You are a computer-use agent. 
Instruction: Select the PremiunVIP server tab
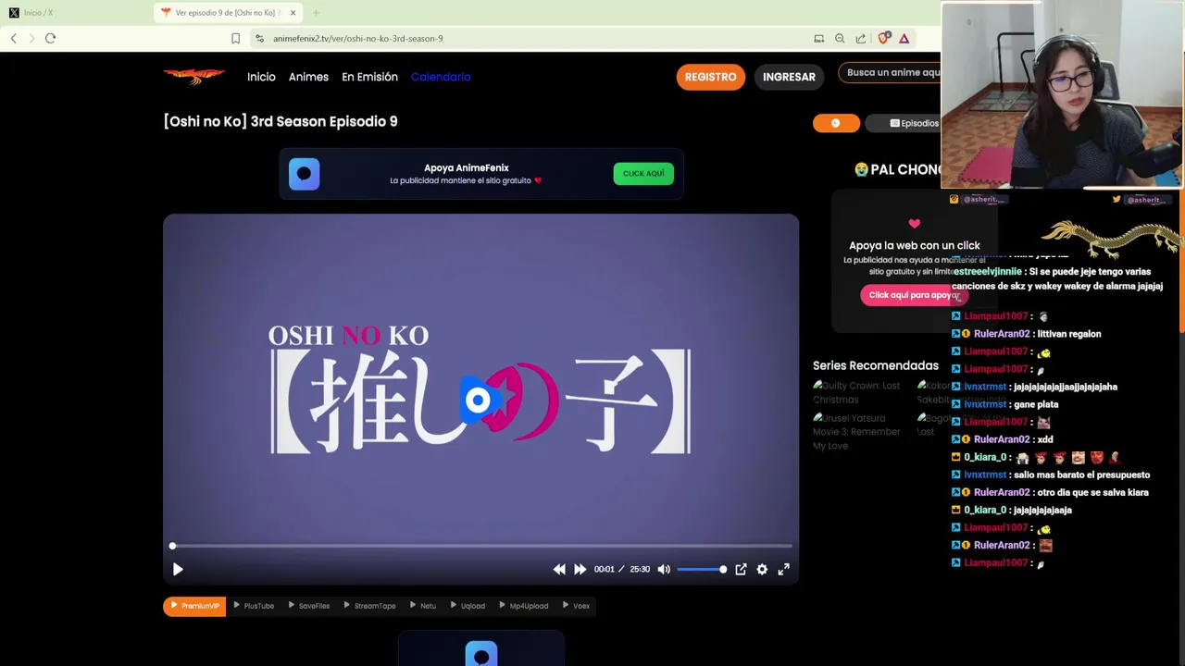(194, 606)
